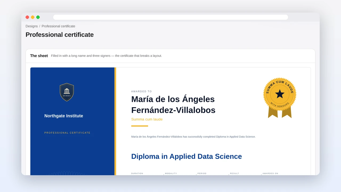Click the RESULT column label
341x192 pixels.
pyautogui.click(x=234, y=173)
